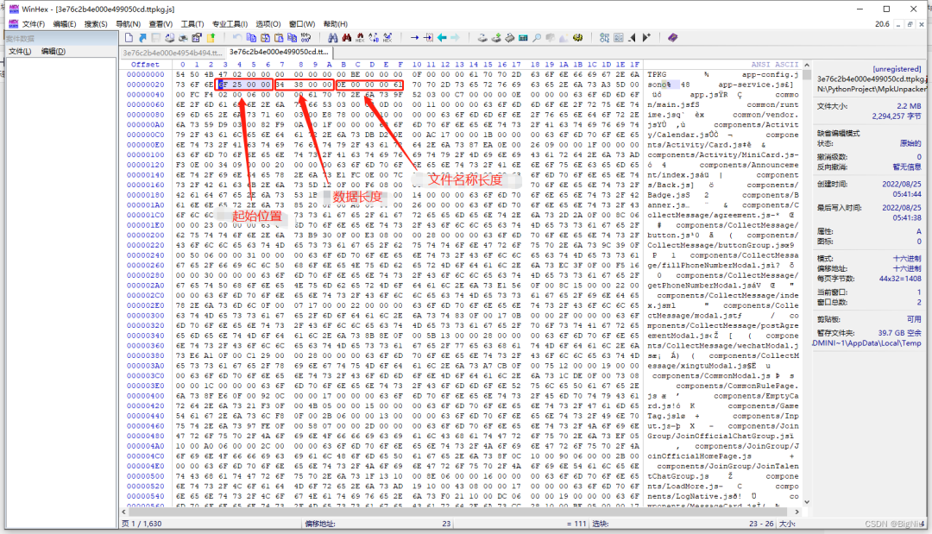Click the Open folder icon with green arrow
Viewport: 932px width, 534px height.
[x=210, y=37]
